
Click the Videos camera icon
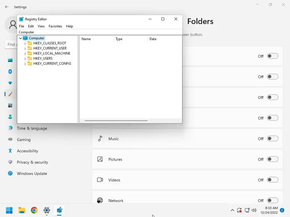(100, 180)
